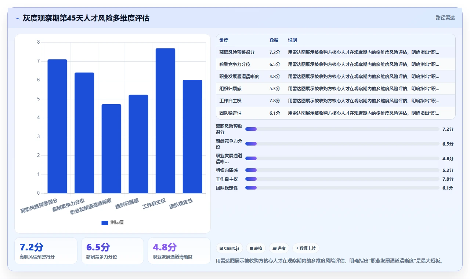This screenshot has width=470, height=279.
Task: Click the header icon left of the title
Action: click(17, 18)
